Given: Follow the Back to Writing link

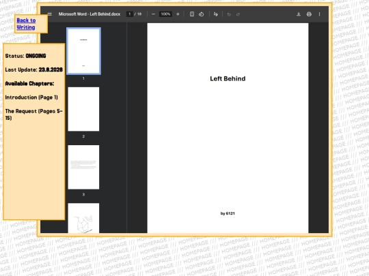Looking at the screenshot, I should 26,24.
